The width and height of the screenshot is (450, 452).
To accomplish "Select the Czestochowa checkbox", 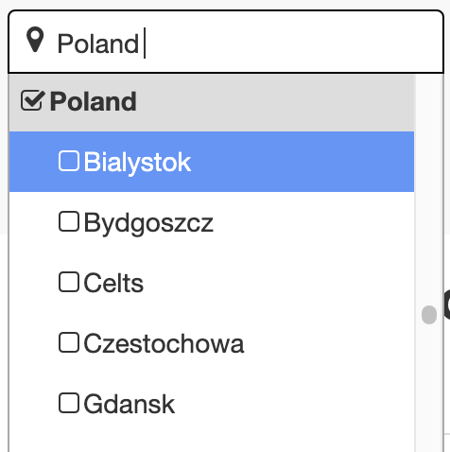I will click(x=69, y=342).
